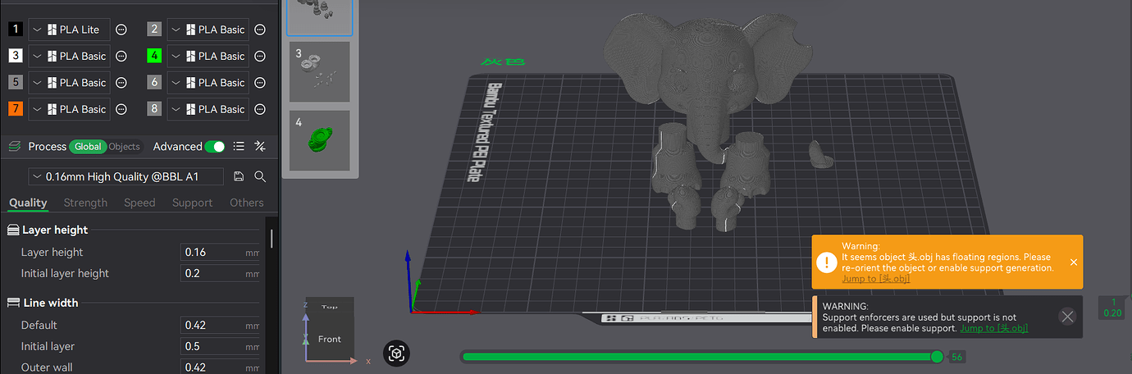Expand filament 8 PLA Basic dropdown
This screenshot has height=374, width=1132.
pyautogui.click(x=176, y=109)
